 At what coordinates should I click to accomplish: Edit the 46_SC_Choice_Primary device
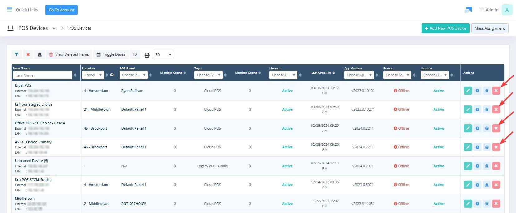(x=468, y=147)
